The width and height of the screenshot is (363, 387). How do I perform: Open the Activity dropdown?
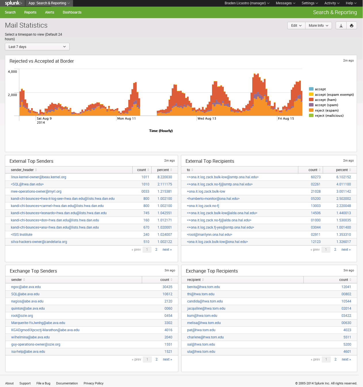click(332, 3)
